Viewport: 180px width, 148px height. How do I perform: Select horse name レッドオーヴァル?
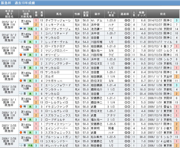pos(57,42)
